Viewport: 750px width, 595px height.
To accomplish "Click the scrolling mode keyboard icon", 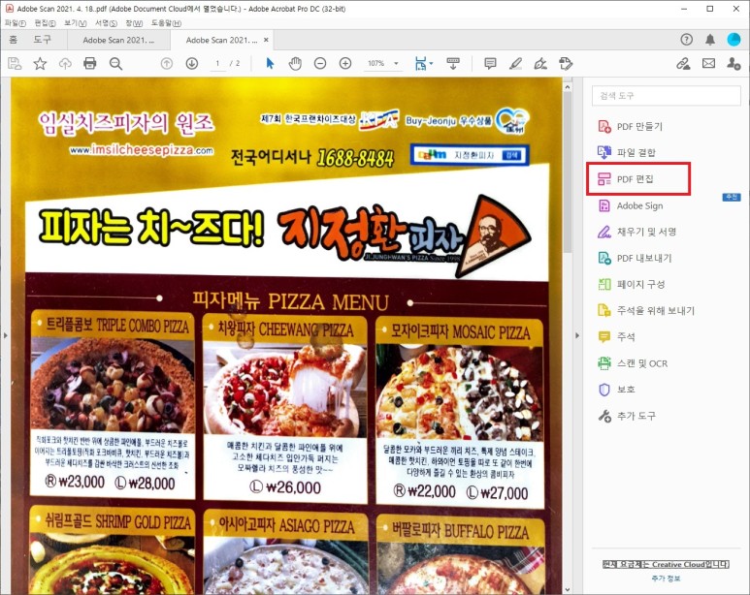I will 453,63.
